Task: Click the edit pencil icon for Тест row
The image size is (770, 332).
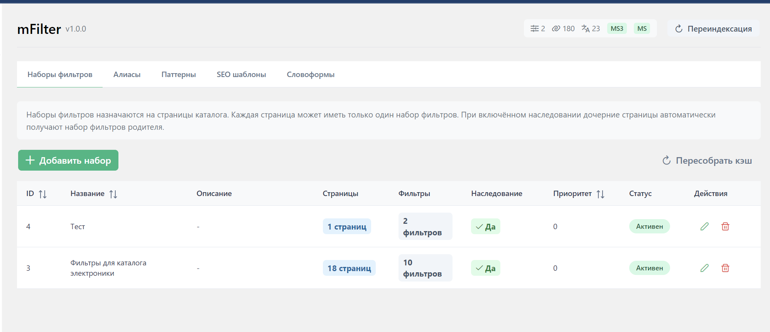Action: pyautogui.click(x=704, y=226)
